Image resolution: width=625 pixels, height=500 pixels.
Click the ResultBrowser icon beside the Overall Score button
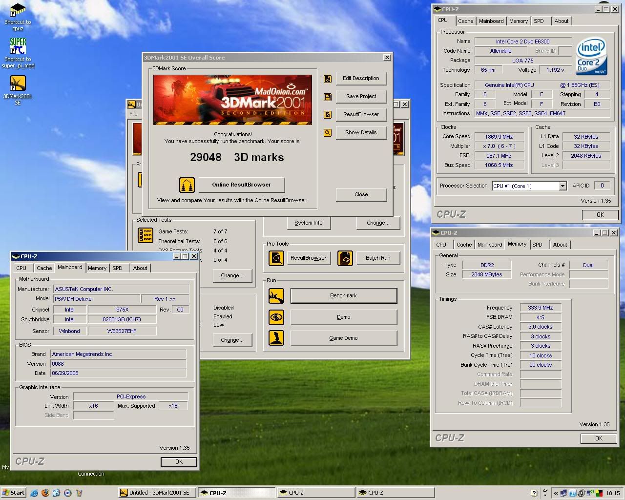(328, 115)
